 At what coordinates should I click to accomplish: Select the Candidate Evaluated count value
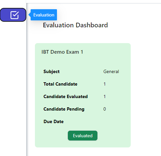tap(104, 96)
